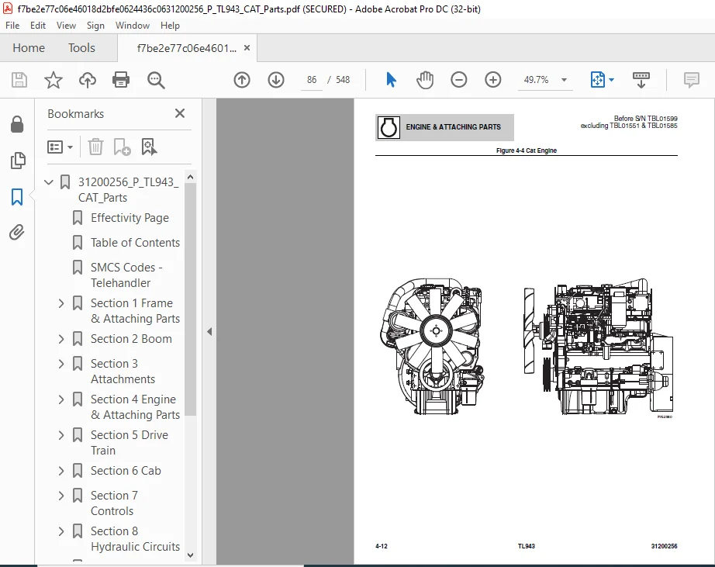Expand Section 5 Drive Train bookmark
This screenshot has width=715, height=567.
pos(61,434)
